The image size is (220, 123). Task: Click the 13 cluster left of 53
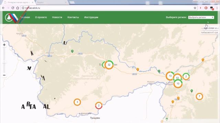coord(170,76)
